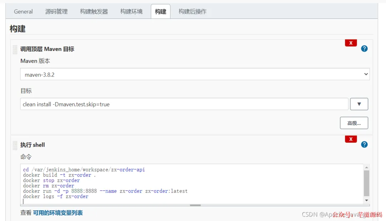The width and height of the screenshot is (386, 221).
Task: Delete the Maven build step with red X
Action: point(351,43)
